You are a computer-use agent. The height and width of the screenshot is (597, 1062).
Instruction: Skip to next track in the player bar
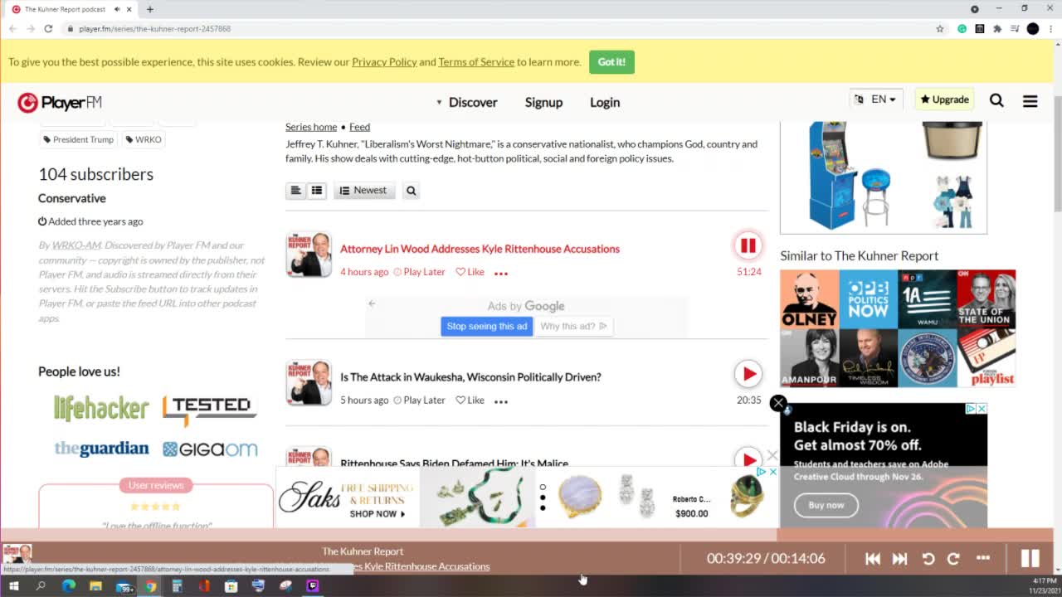(x=899, y=559)
